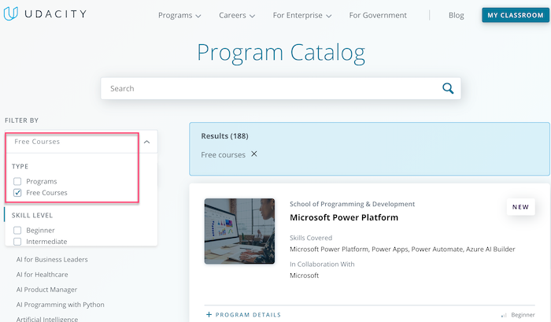
Task: Click the Microsoft Power Platform thumbnail
Action: click(x=239, y=231)
